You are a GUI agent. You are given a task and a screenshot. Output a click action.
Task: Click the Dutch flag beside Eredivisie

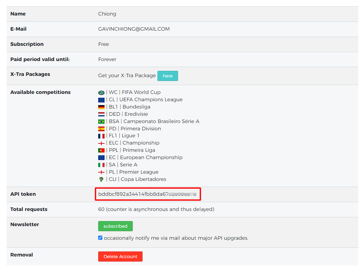coord(101,114)
